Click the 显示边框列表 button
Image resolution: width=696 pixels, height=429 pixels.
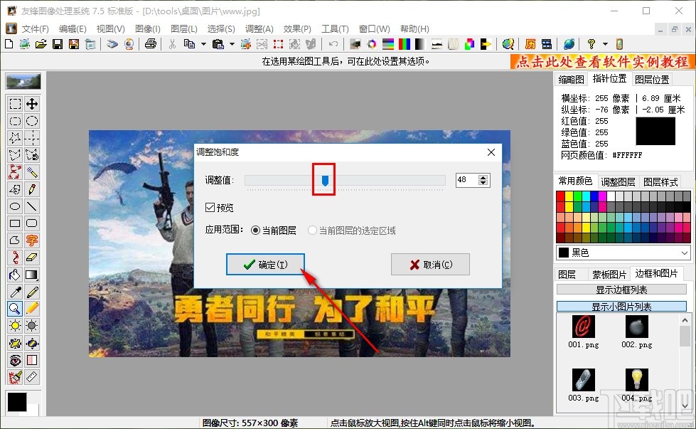coord(621,290)
